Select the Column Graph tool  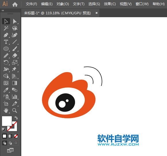click(15, 97)
